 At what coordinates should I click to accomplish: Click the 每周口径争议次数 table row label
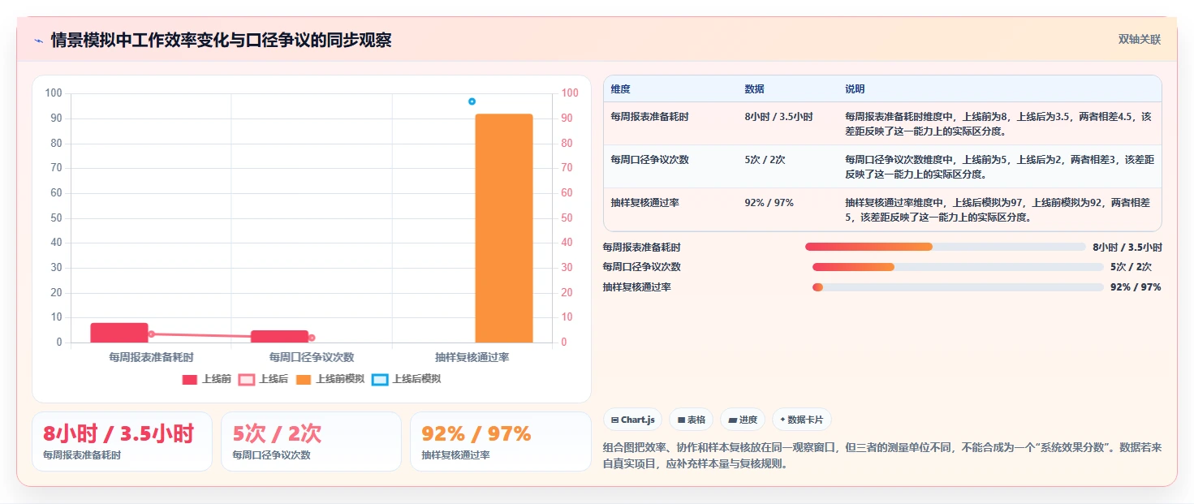pos(650,160)
